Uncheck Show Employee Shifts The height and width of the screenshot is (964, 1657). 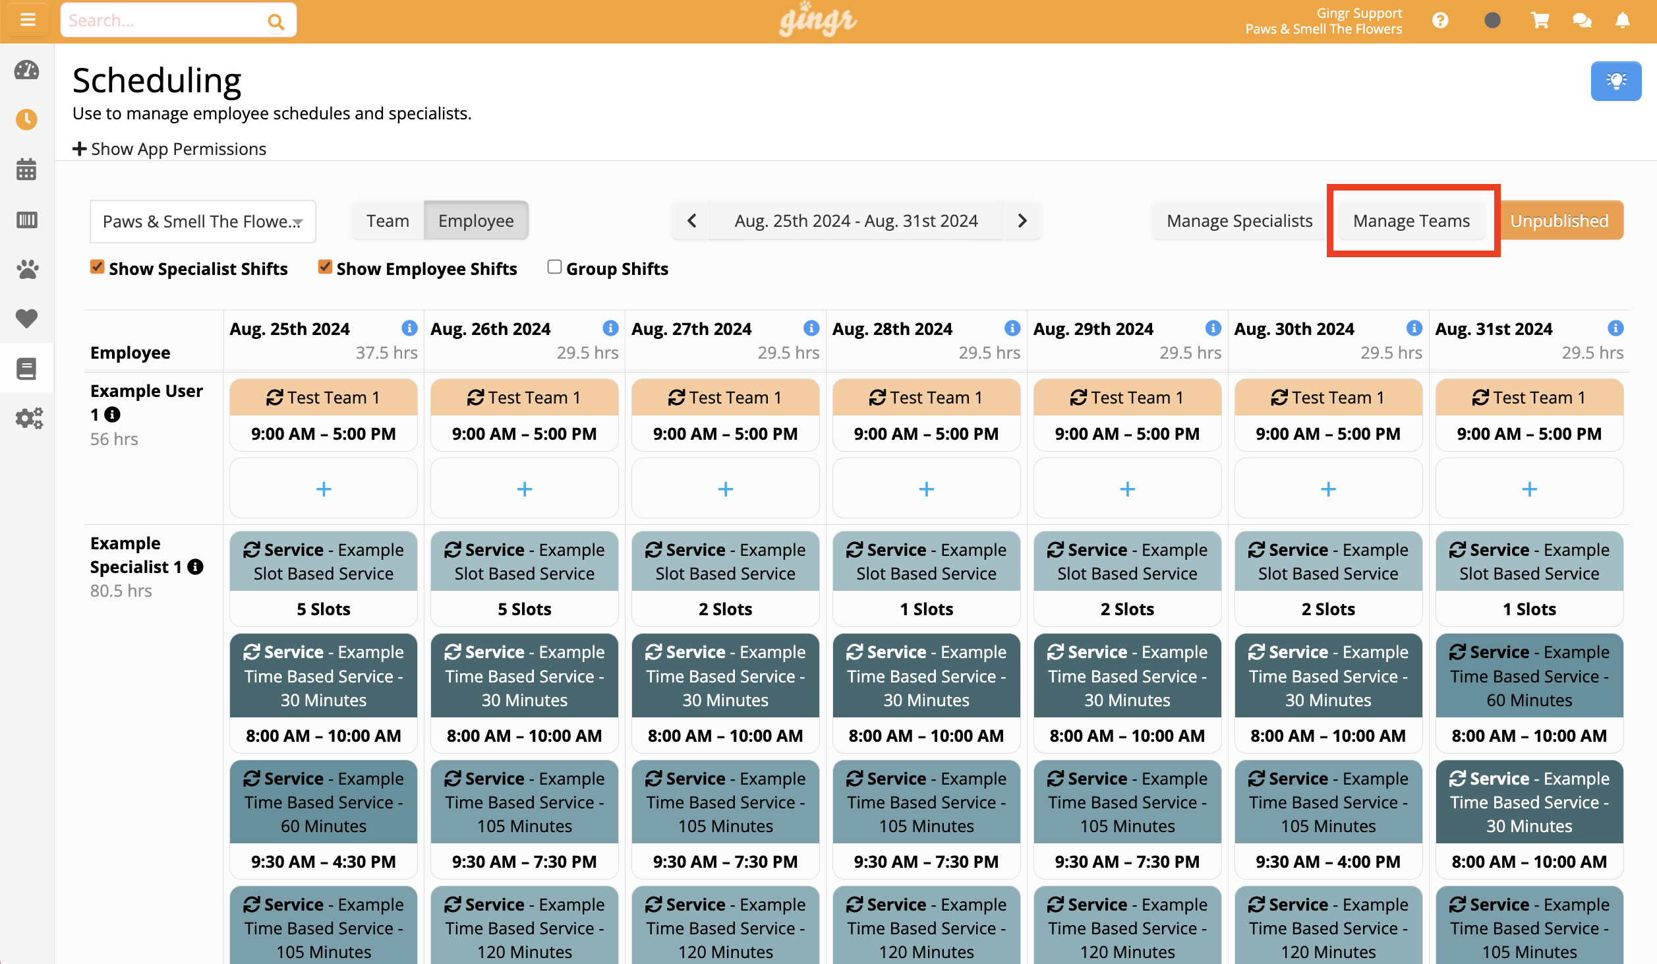[324, 267]
